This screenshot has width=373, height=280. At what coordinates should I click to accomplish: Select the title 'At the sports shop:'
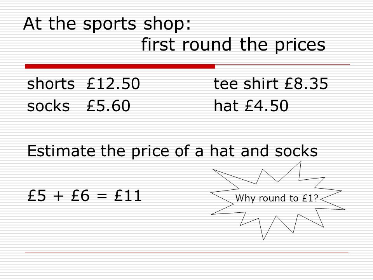click(x=107, y=24)
